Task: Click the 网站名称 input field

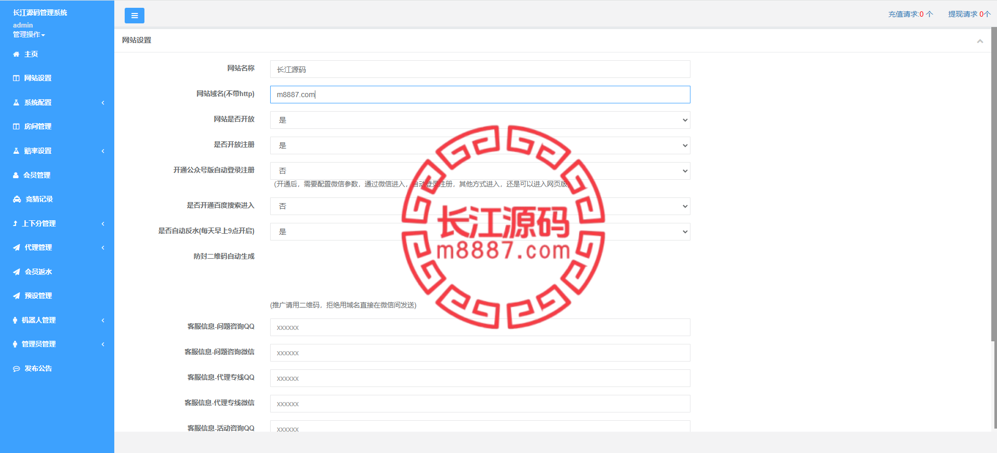Action: (480, 69)
